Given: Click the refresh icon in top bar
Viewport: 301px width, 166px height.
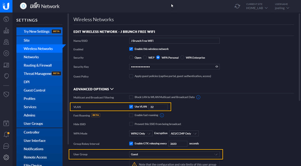Looking at the screenshot, I should coord(237,6).
